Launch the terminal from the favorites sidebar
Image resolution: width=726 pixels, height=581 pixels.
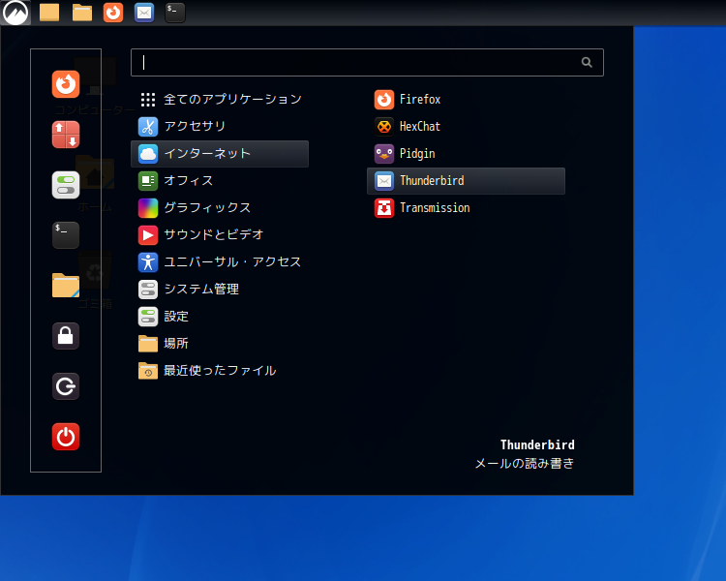66,235
